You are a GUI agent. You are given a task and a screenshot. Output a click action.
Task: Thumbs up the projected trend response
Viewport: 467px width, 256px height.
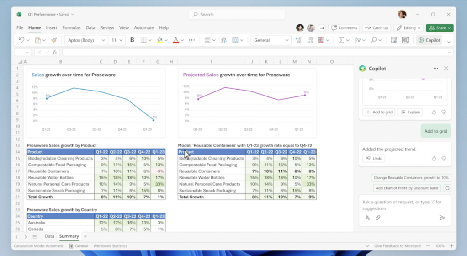tap(434, 159)
